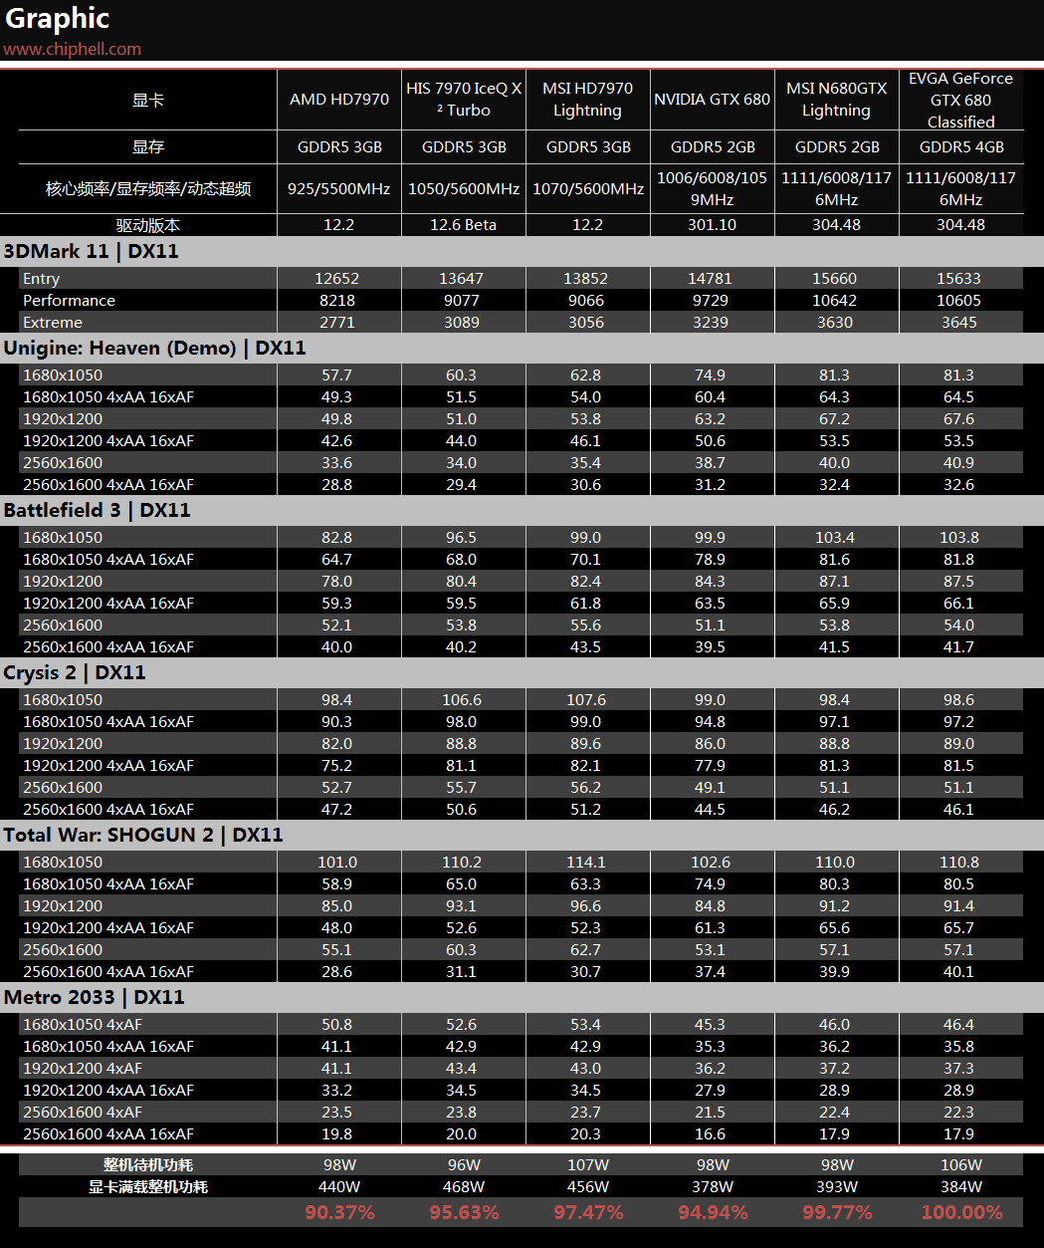Click the MSI N680GTX Lightning column header

837,100
